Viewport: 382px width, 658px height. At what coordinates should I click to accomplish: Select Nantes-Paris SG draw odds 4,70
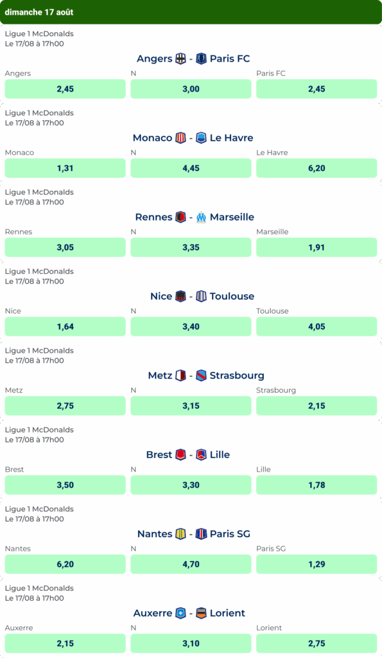tap(191, 564)
